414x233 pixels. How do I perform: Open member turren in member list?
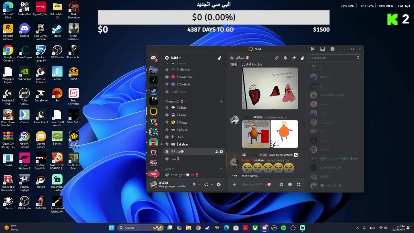(x=324, y=77)
